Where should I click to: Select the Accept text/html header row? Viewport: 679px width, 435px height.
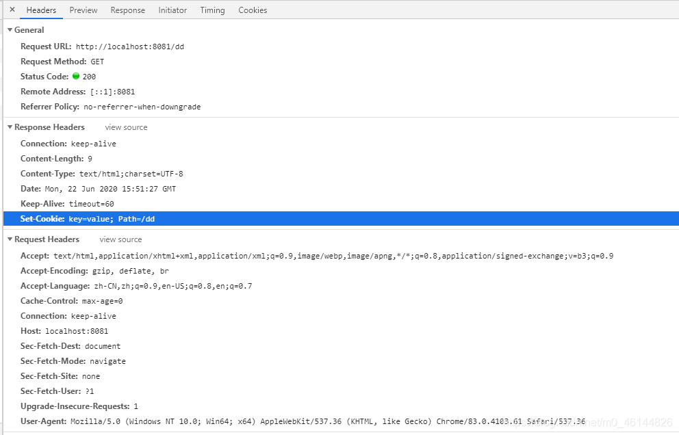(341, 256)
